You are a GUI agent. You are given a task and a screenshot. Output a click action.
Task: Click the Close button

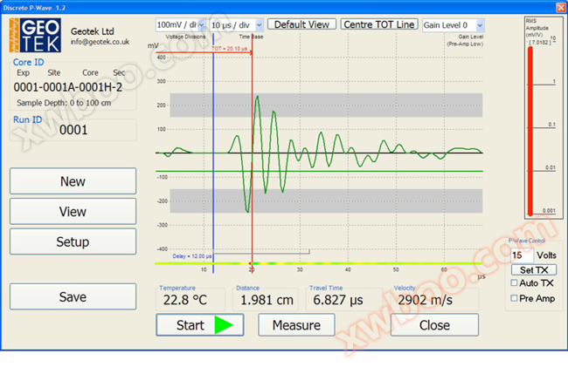coord(434,325)
